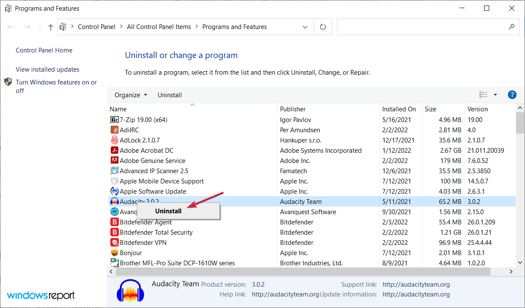Click the scroll right arrow
This screenshot has width=525, height=308.
click(x=512, y=272)
